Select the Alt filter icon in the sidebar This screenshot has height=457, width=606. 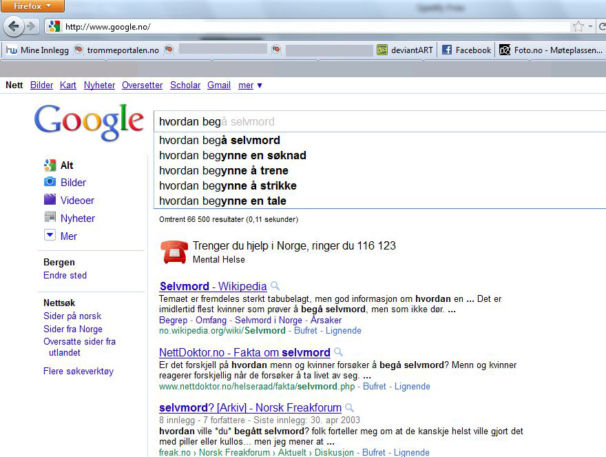(50, 165)
